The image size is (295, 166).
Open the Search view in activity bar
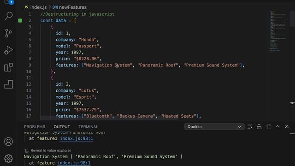(8, 16)
